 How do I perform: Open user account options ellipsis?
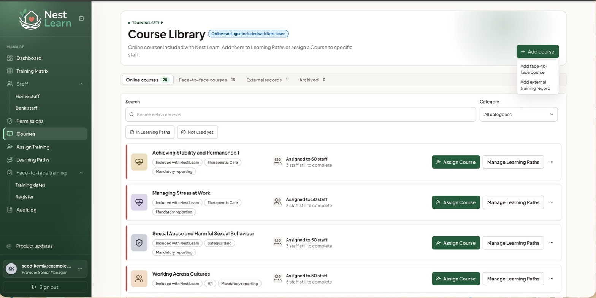(x=80, y=269)
